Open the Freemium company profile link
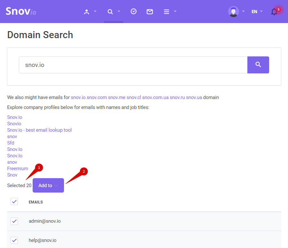Viewport: 288px width, 248px height. pyautogui.click(x=18, y=169)
